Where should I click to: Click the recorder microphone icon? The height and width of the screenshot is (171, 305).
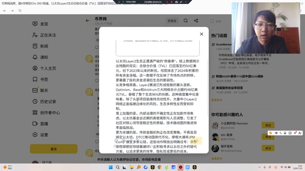123,2
